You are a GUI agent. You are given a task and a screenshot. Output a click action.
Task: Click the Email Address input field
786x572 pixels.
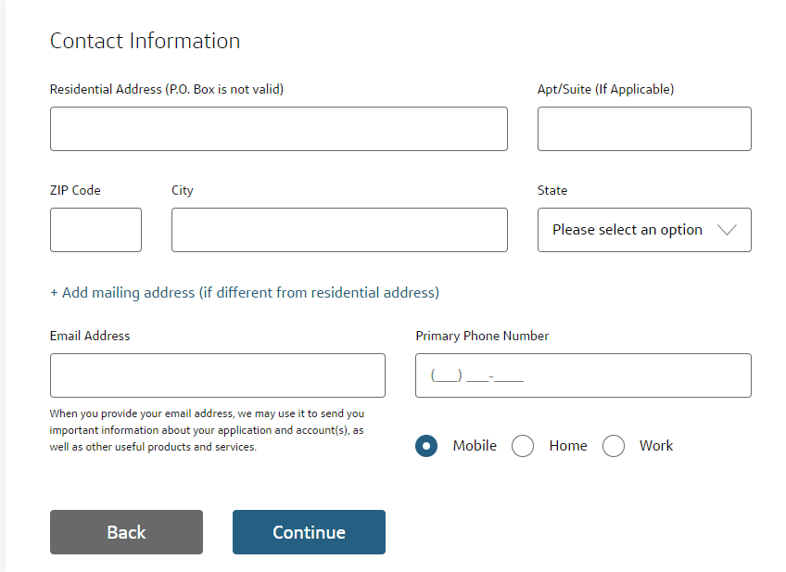(217, 375)
